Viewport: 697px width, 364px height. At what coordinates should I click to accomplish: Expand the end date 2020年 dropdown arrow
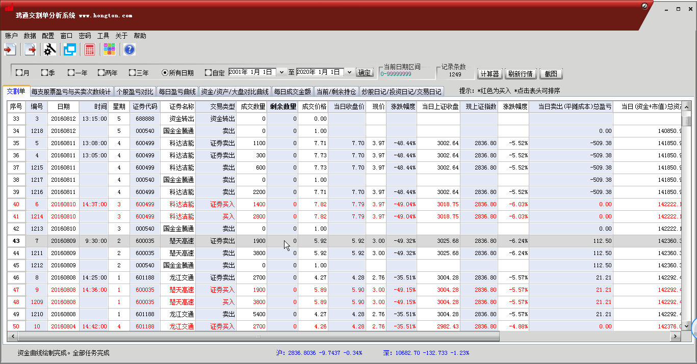point(349,72)
